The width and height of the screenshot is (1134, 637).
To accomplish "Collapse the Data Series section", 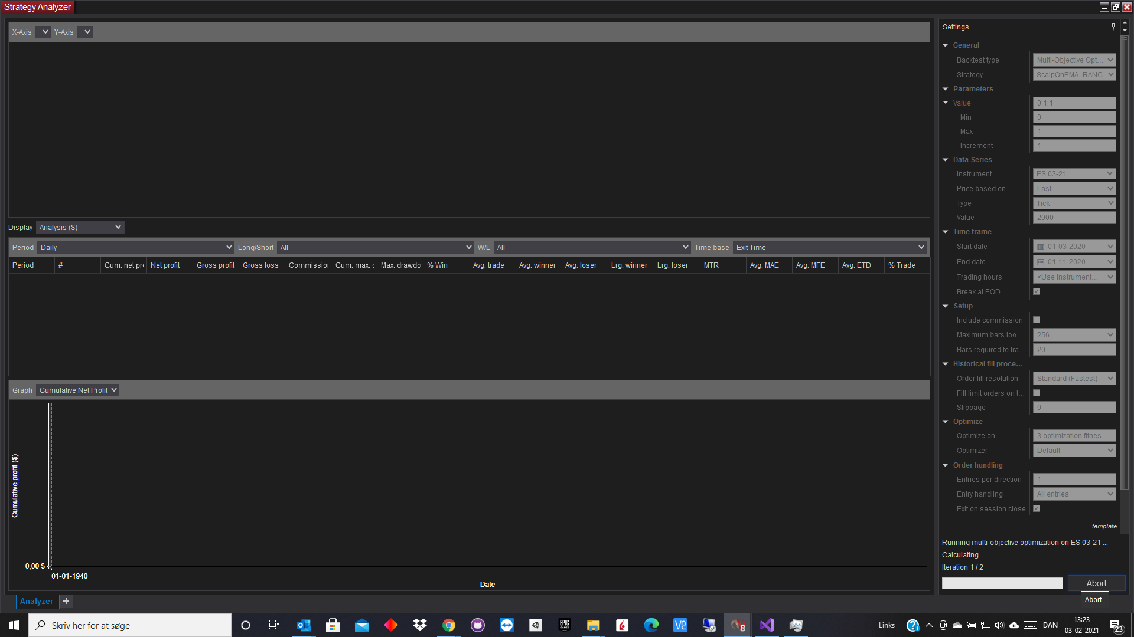I will pyautogui.click(x=946, y=160).
